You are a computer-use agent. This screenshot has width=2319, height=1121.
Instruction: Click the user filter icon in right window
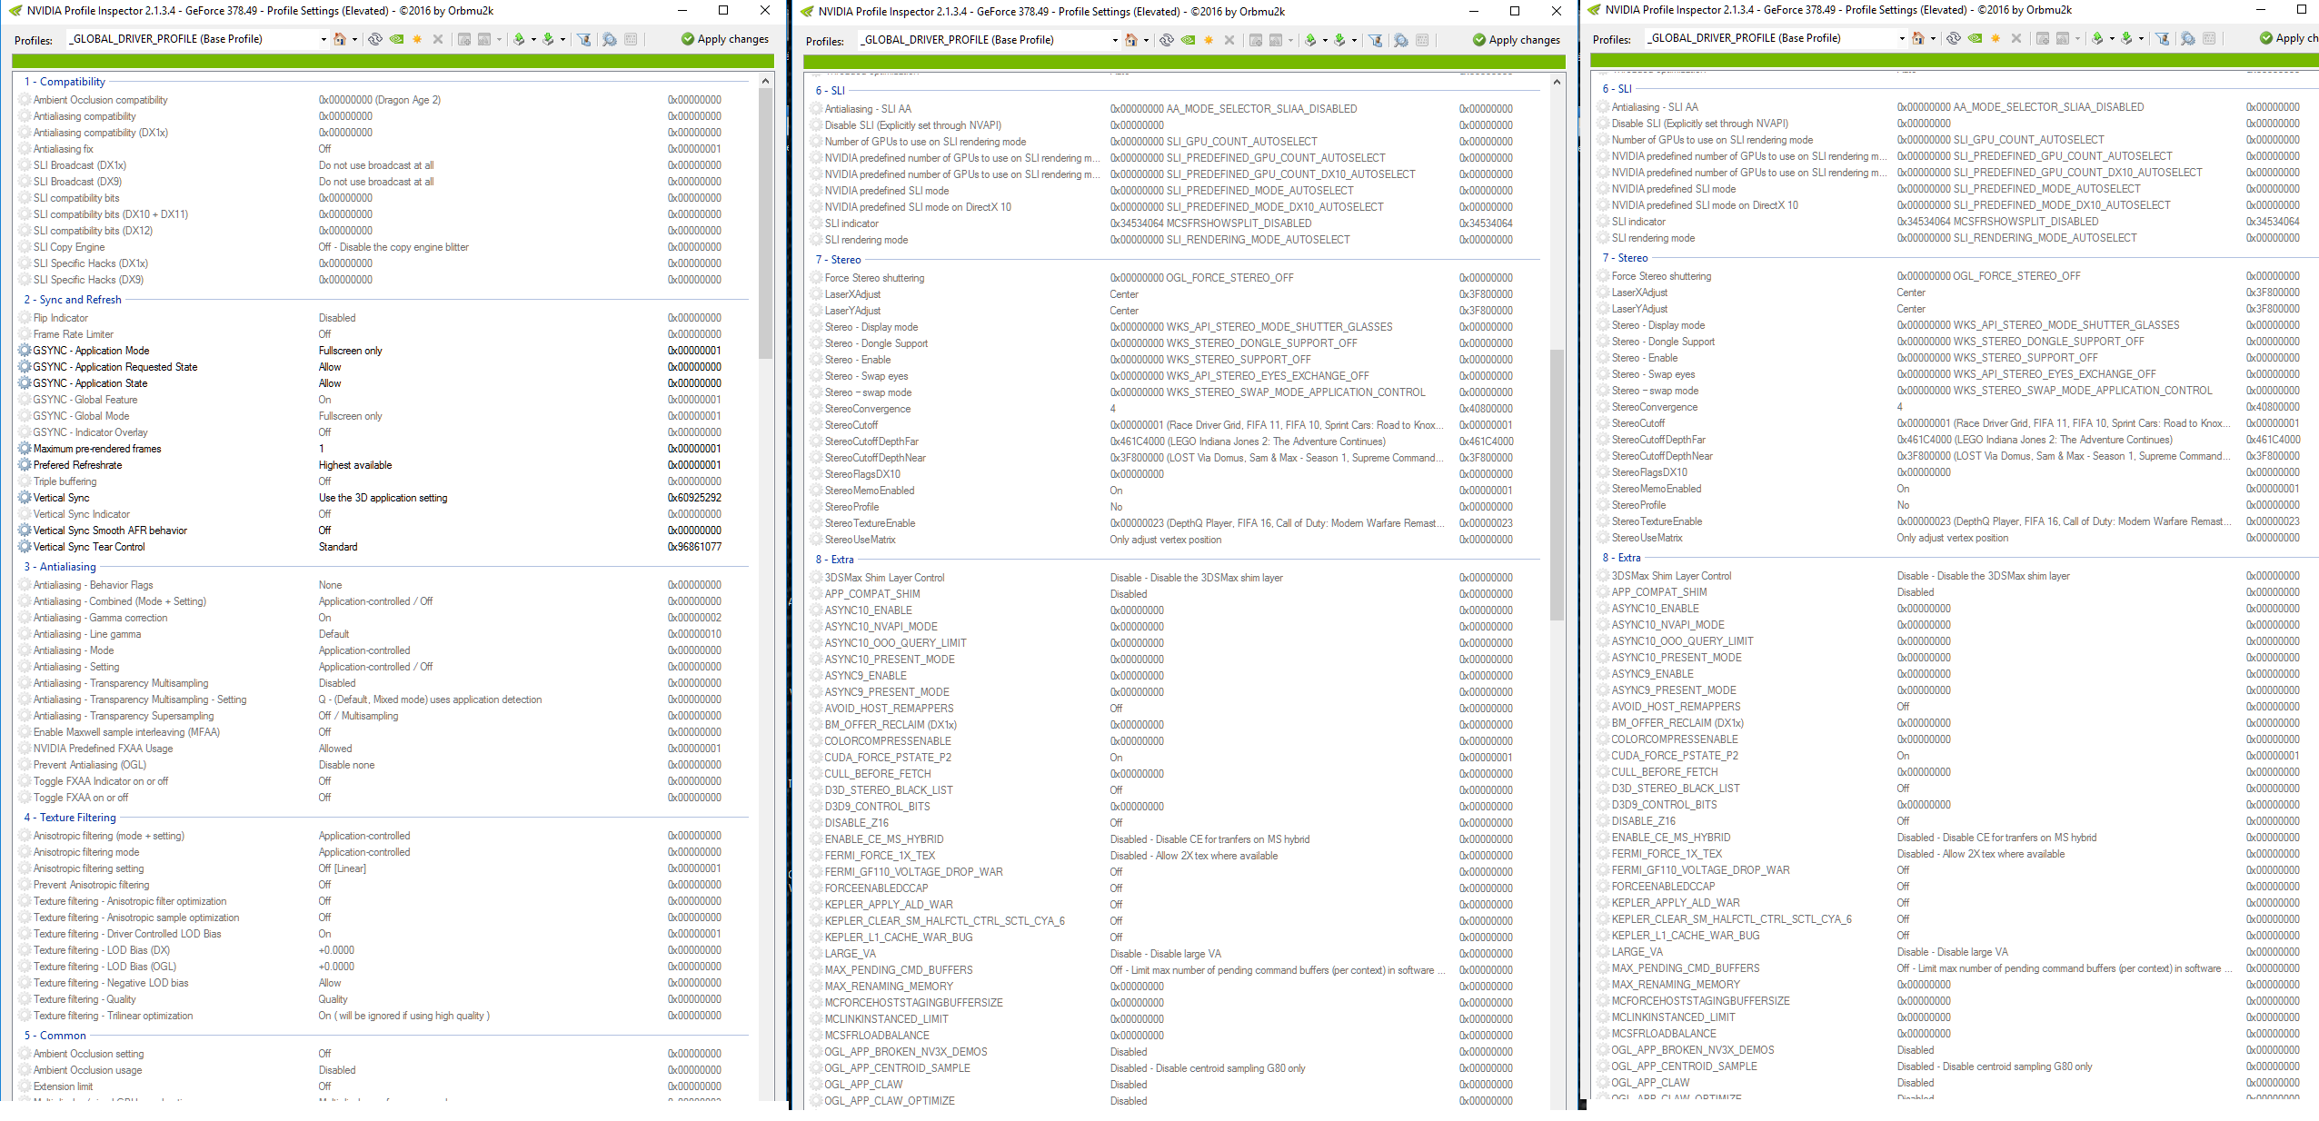(2163, 38)
